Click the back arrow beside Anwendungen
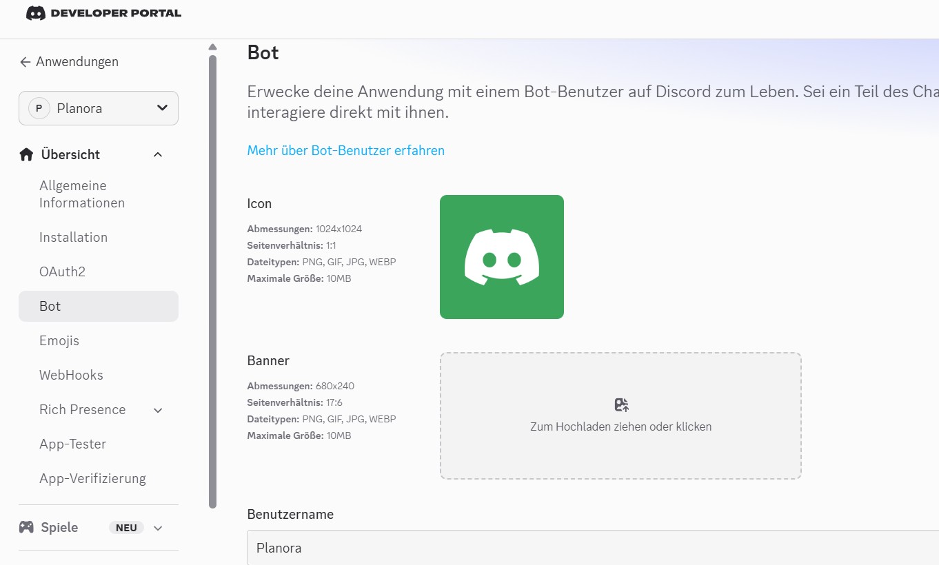939x565 pixels. [x=25, y=62]
